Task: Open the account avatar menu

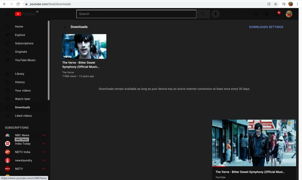Action: [x=289, y=14]
